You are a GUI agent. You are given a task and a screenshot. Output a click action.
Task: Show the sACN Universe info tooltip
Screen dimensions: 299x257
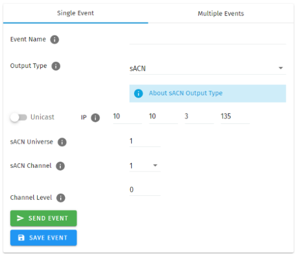[x=62, y=142]
